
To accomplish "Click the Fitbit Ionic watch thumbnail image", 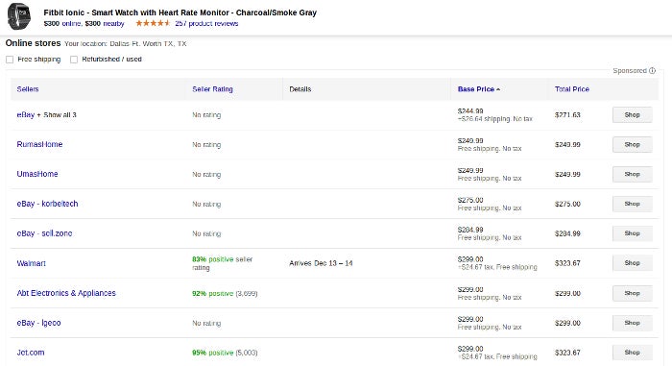I will pyautogui.click(x=19, y=16).
